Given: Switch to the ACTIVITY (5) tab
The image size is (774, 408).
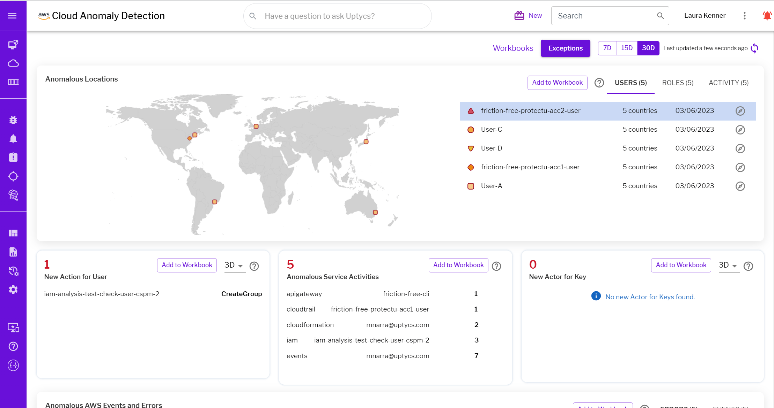Looking at the screenshot, I should 728,83.
